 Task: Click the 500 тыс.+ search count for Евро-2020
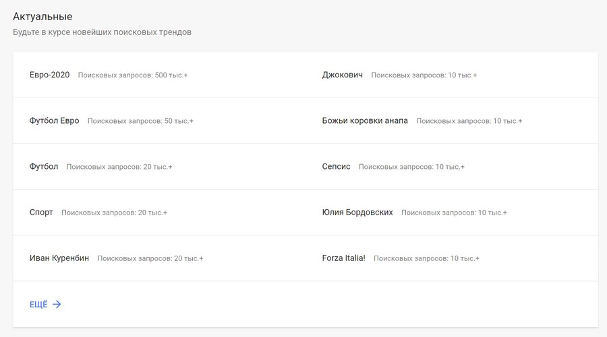[133, 75]
